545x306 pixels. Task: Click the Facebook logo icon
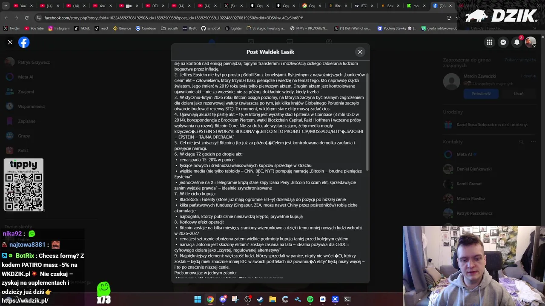tap(24, 42)
